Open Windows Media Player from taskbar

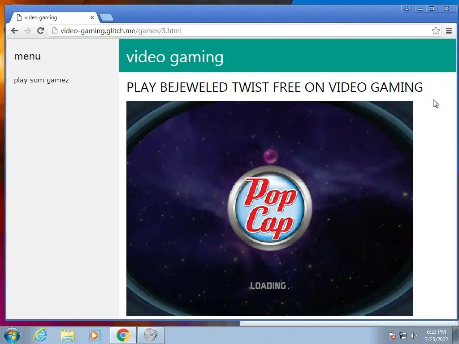pyautogui.click(x=95, y=335)
